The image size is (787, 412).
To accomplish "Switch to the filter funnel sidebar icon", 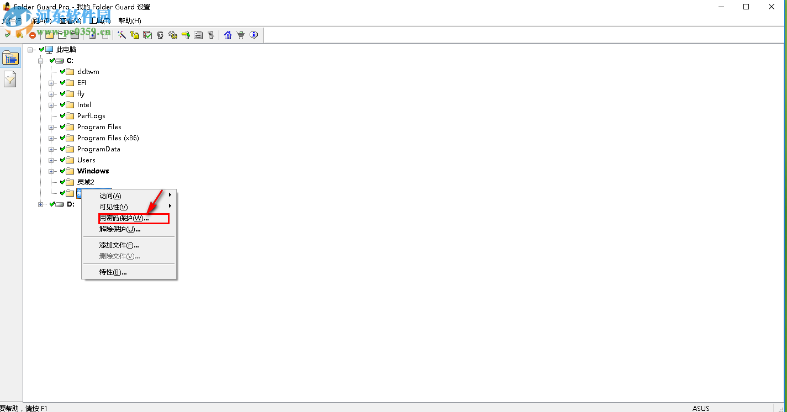I will click(x=10, y=80).
